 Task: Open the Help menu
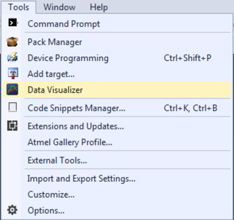[x=98, y=8]
